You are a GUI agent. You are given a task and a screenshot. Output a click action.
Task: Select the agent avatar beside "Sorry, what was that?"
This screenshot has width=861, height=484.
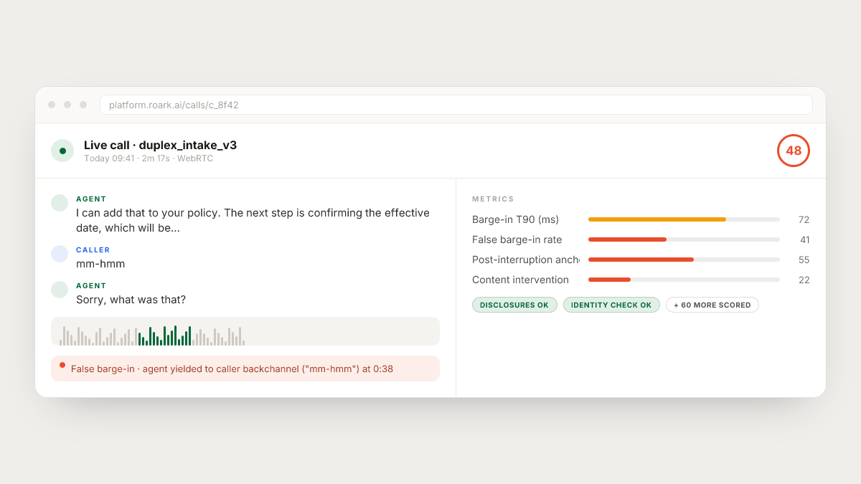pyautogui.click(x=60, y=290)
